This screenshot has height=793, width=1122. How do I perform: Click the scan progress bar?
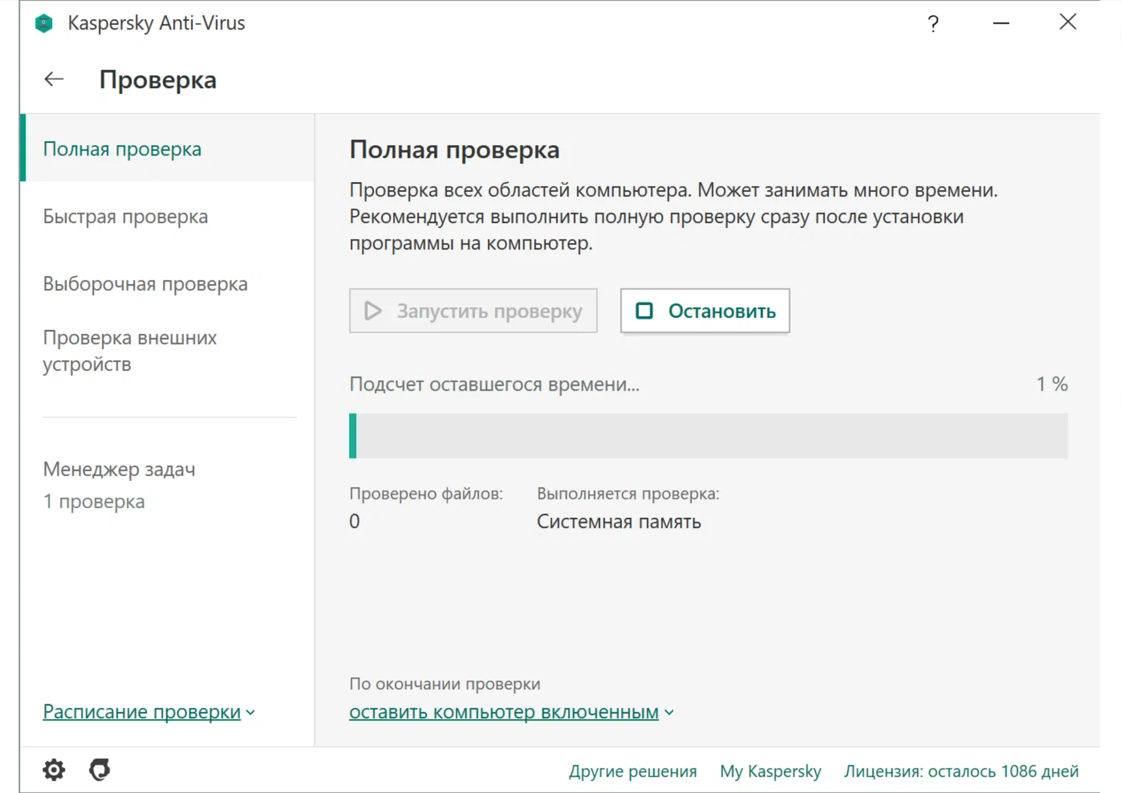pos(708,436)
